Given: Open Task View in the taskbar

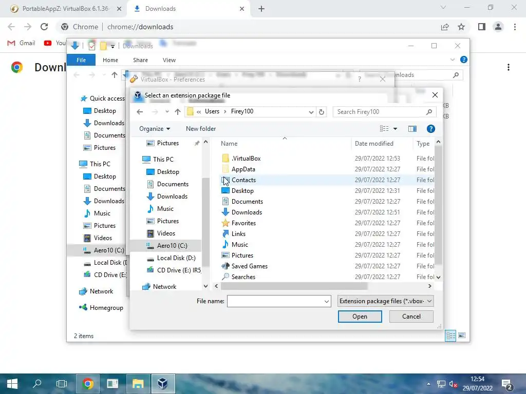Looking at the screenshot, I should click(62, 384).
